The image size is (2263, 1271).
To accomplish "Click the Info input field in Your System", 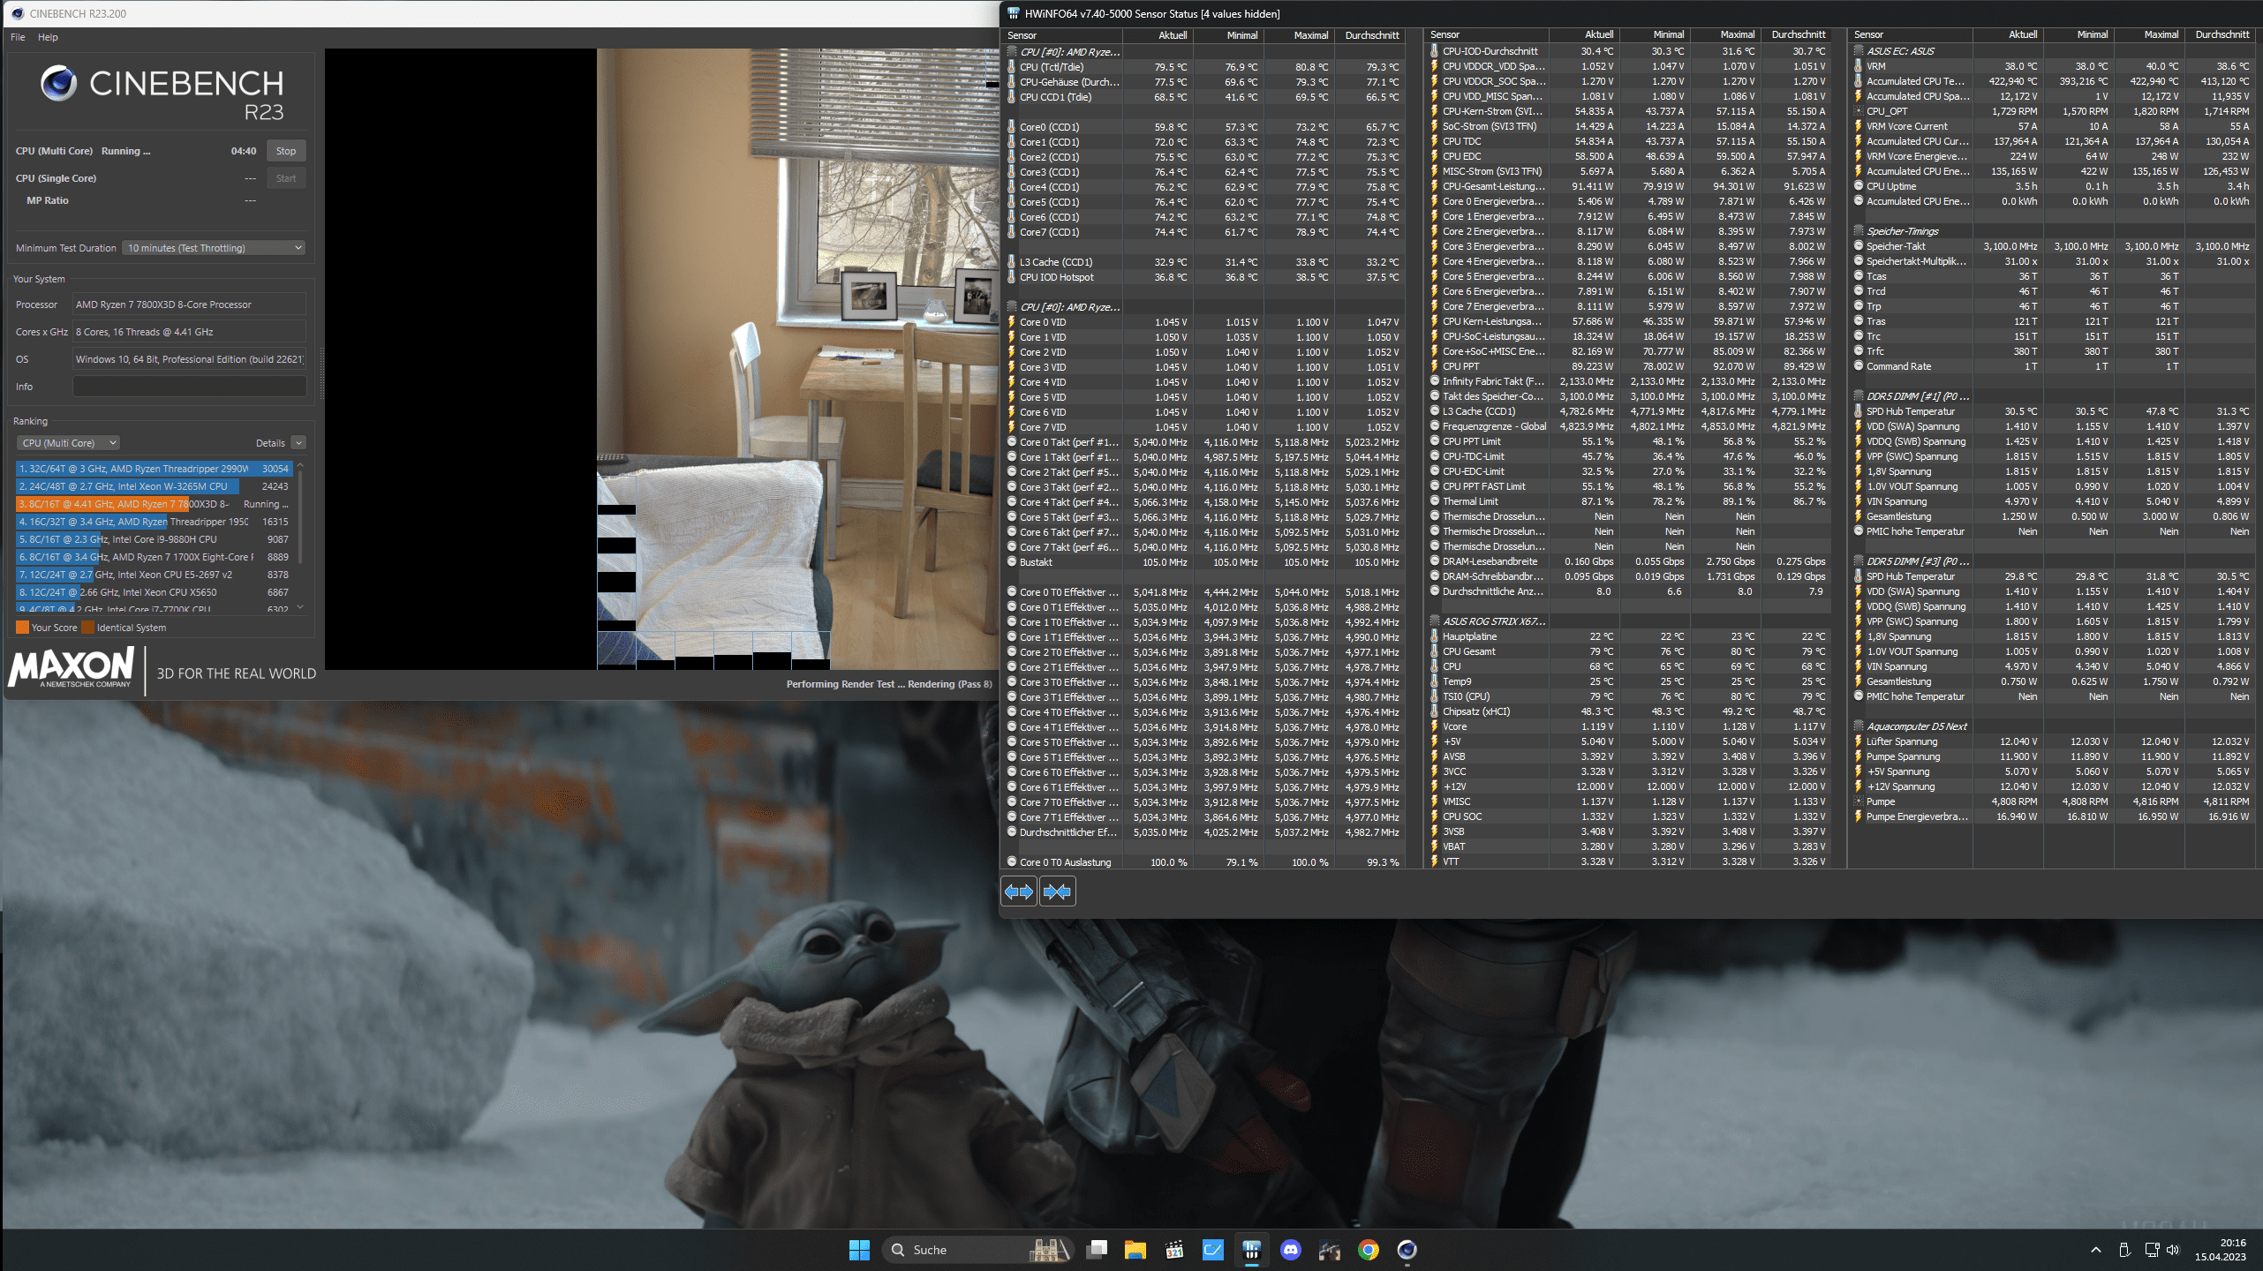I will tap(189, 387).
